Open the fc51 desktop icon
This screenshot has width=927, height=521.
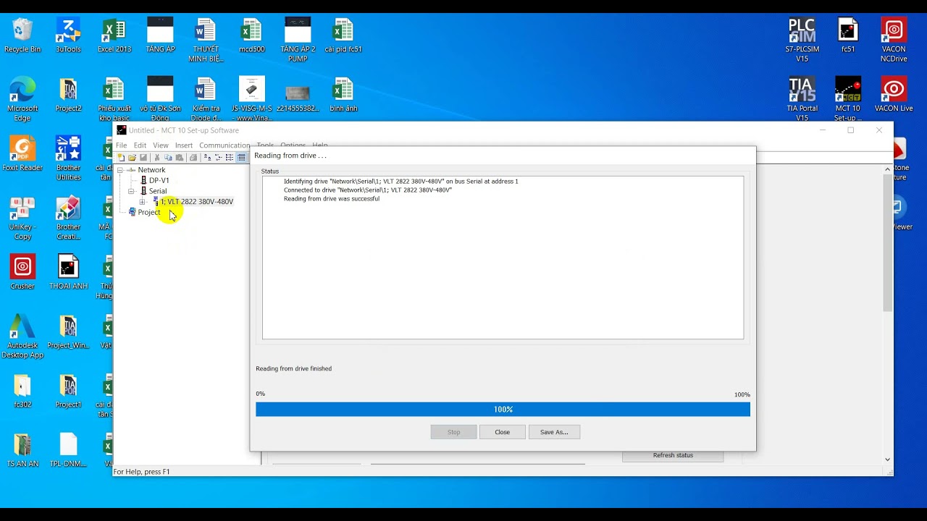(x=848, y=36)
